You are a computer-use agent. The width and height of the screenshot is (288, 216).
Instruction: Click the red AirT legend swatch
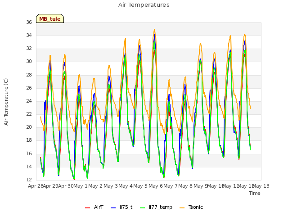click(88, 208)
